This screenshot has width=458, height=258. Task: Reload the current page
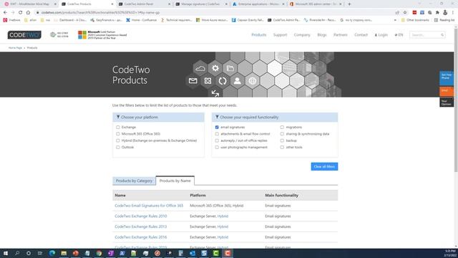21,13
